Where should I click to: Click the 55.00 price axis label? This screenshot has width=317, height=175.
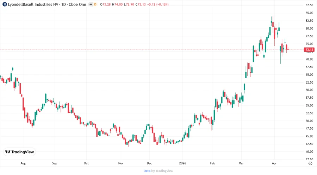click(309, 105)
